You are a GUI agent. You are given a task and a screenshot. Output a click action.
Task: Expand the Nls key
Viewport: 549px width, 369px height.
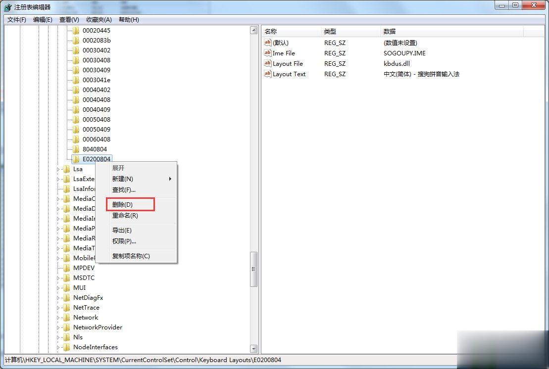(58, 337)
